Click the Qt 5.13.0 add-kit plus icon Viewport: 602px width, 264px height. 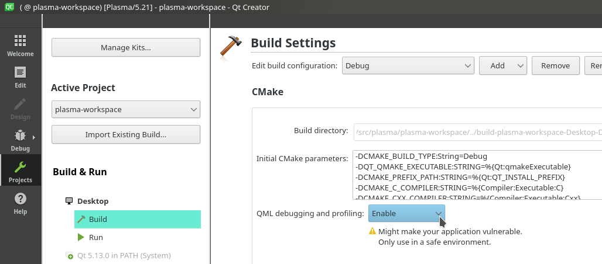click(x=70, y=256)
